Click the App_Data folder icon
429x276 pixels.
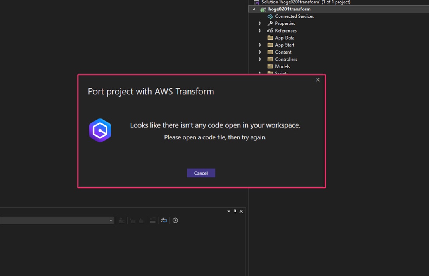270,38
